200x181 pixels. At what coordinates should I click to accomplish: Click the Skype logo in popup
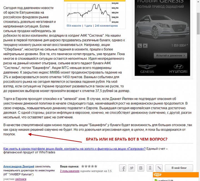pos(157,175)
